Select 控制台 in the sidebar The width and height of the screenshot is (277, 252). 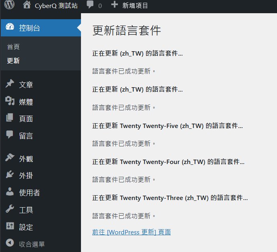pyautogui.click(x=30, y=28)
